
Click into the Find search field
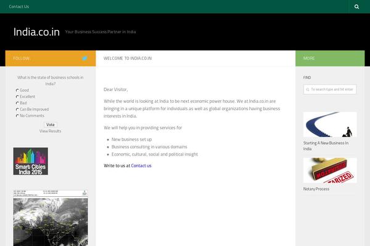[333, 90]
